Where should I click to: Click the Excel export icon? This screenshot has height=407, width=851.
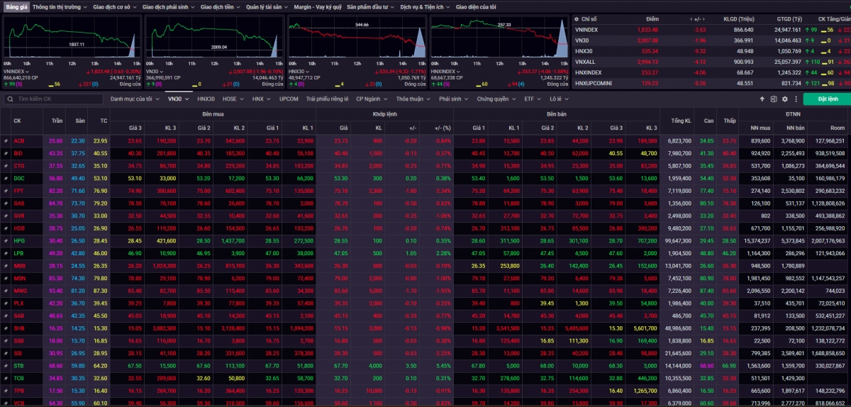click(x=774, y=99)
